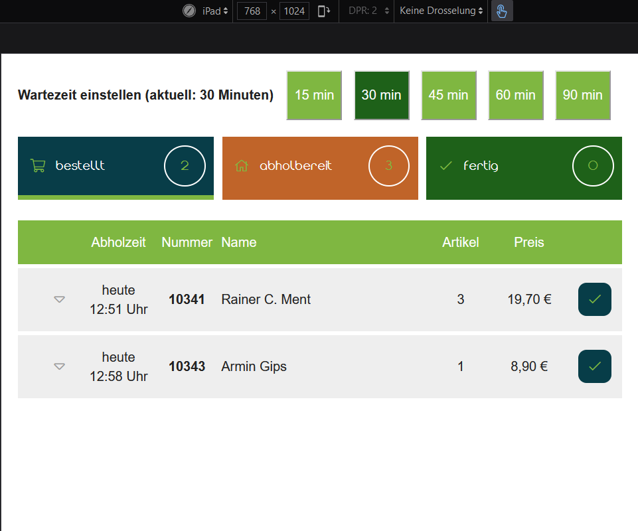
Task: Set waiting time to 60 min
Action: click(515, 95)
